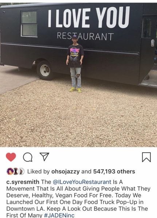Screen dimensions: 157x218
Task: View the 547,193 others likes list
Action: point(114,171)
